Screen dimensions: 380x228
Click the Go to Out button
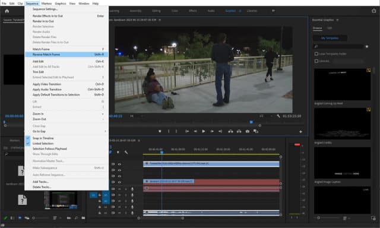click(x=220, y=131)
